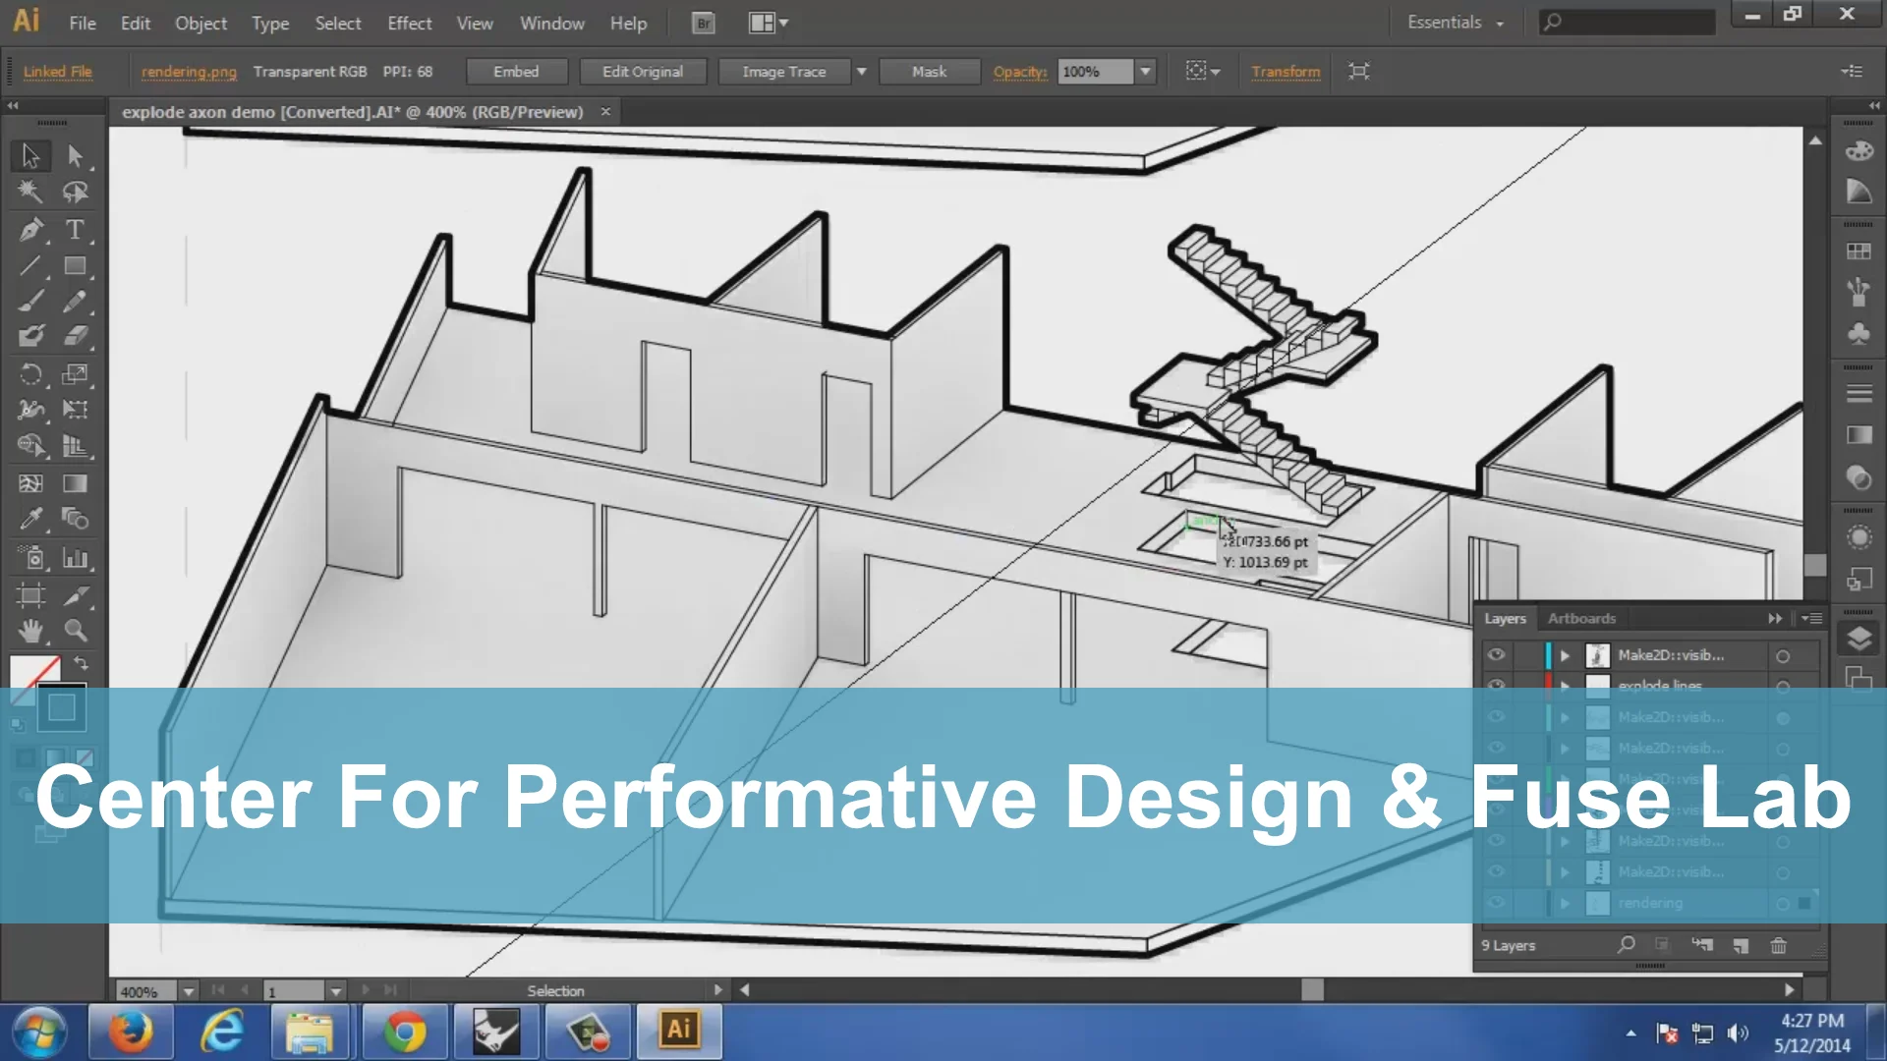
Task: Click delete layer trash icon
Action: tap(1778, 945)
